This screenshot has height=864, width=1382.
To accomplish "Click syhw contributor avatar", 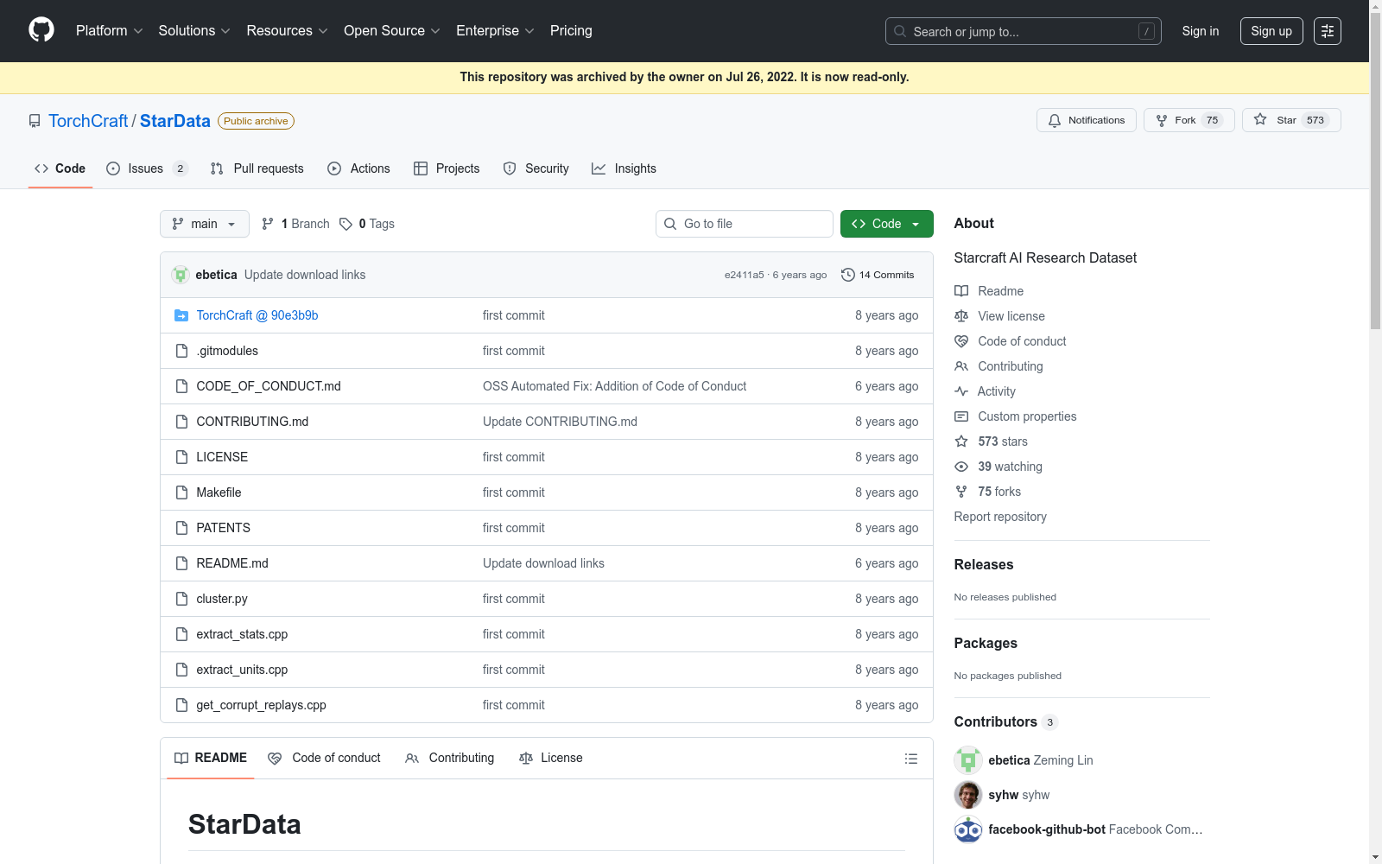I will (968, 795).
